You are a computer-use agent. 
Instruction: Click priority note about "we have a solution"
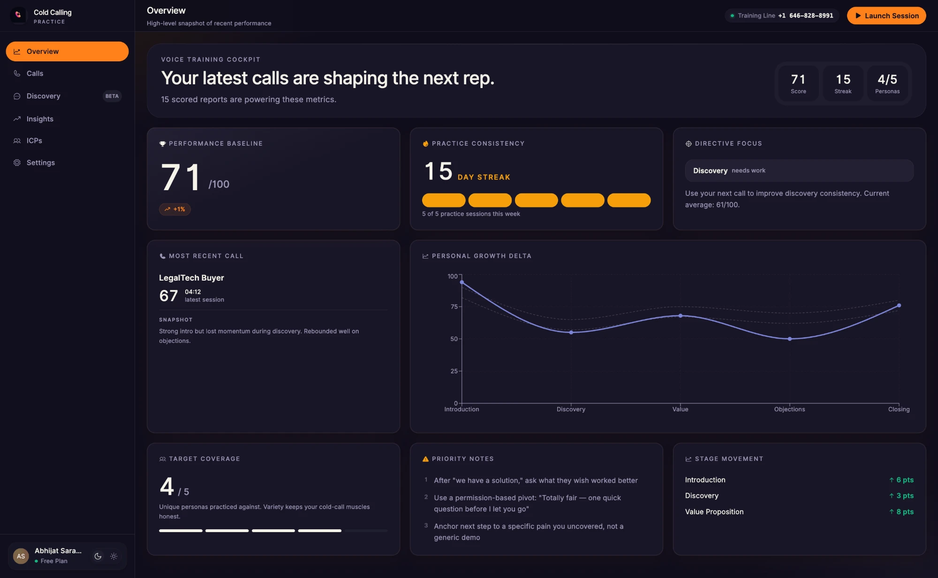(x=536, y=481)
